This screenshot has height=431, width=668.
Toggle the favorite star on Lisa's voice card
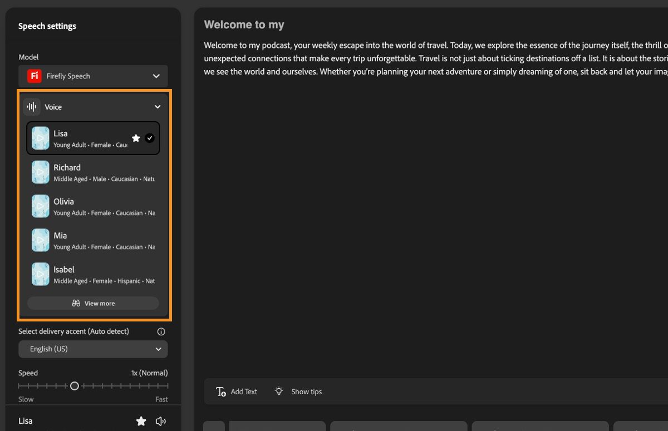tap(136, 137)
